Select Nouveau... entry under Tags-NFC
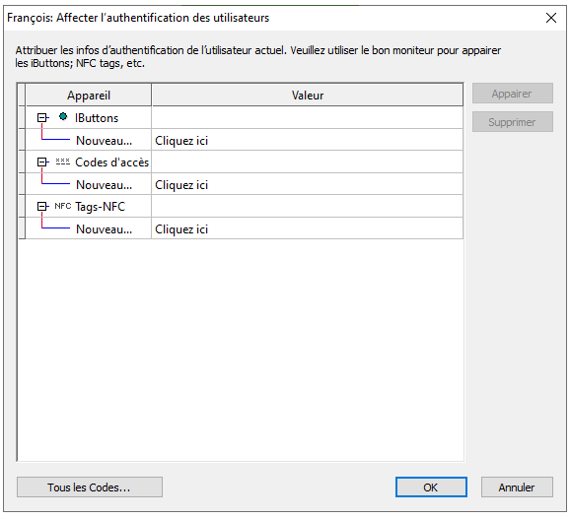 pos(104,229)
